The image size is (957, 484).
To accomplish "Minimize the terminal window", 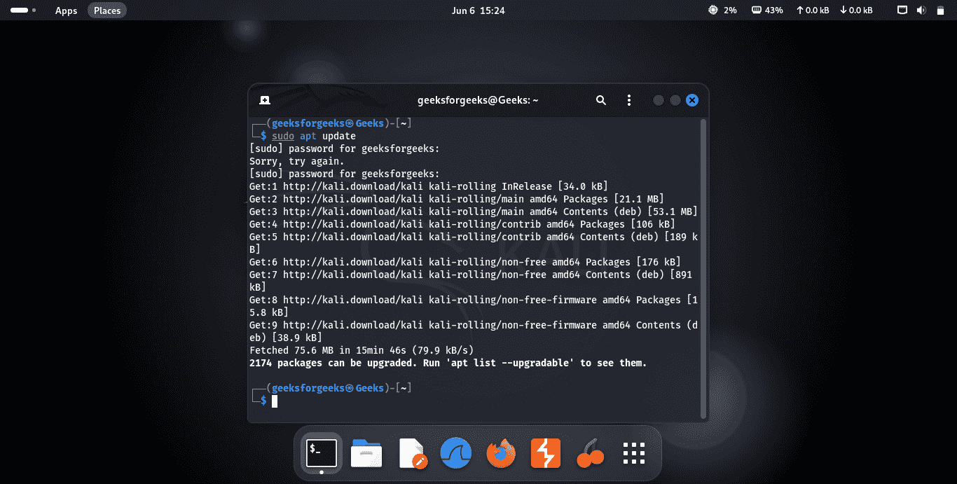I will click(659, 100).
